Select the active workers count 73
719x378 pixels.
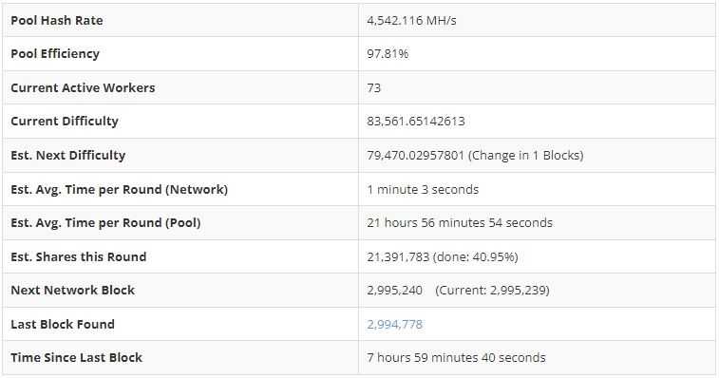coord(373,87)
